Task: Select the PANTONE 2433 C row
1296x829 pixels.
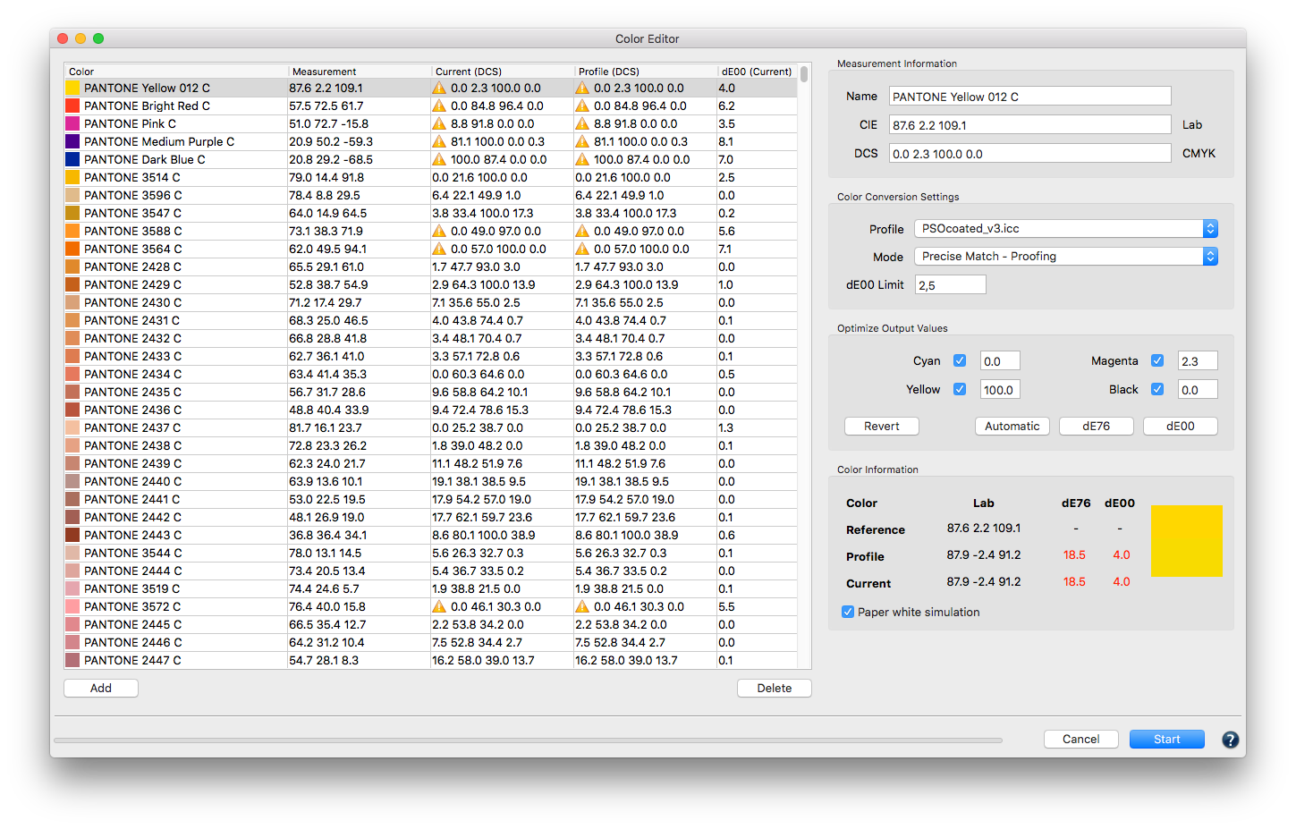Action: (x=430, y=356)
